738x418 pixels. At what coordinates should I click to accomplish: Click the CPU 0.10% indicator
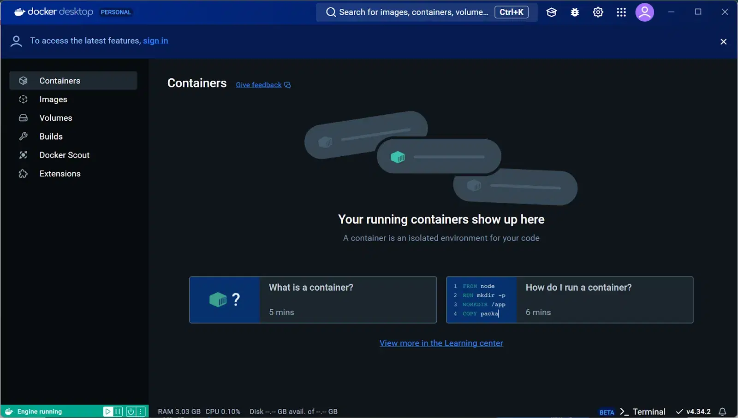click(x=223, y=412)
